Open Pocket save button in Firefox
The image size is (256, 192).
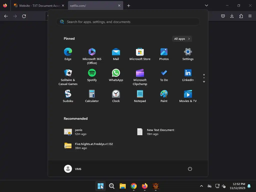coord(223,16)
